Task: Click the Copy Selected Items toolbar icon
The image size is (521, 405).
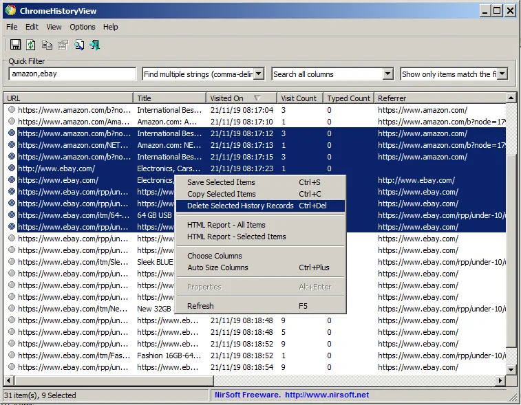Action: (x=47, y=45)
